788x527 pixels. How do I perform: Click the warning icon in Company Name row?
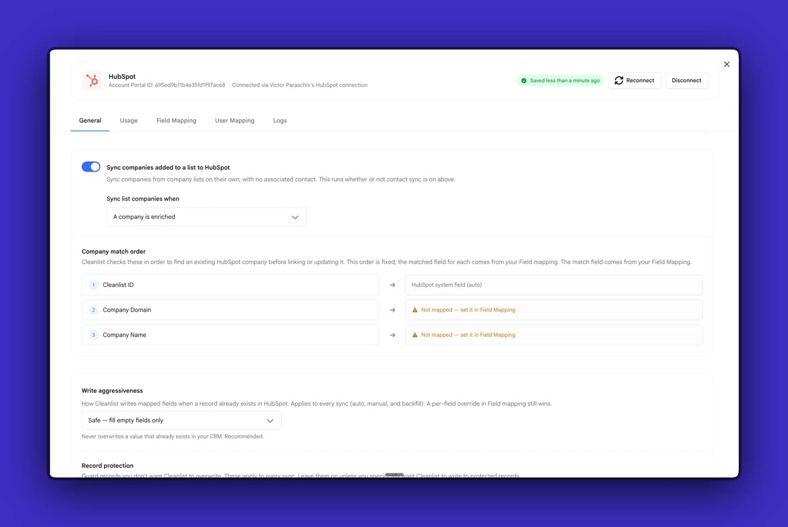415,335
